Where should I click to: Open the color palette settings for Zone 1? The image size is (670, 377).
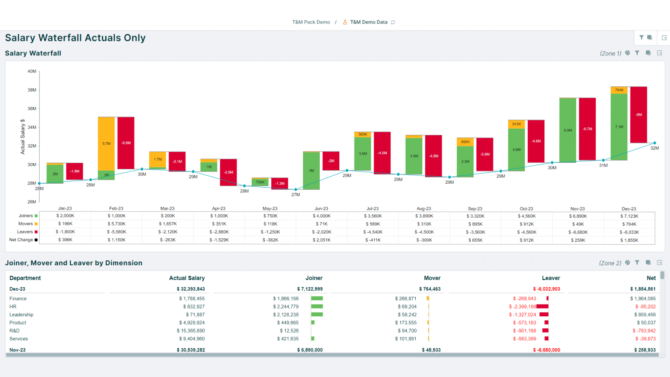[x=627, y=53]
